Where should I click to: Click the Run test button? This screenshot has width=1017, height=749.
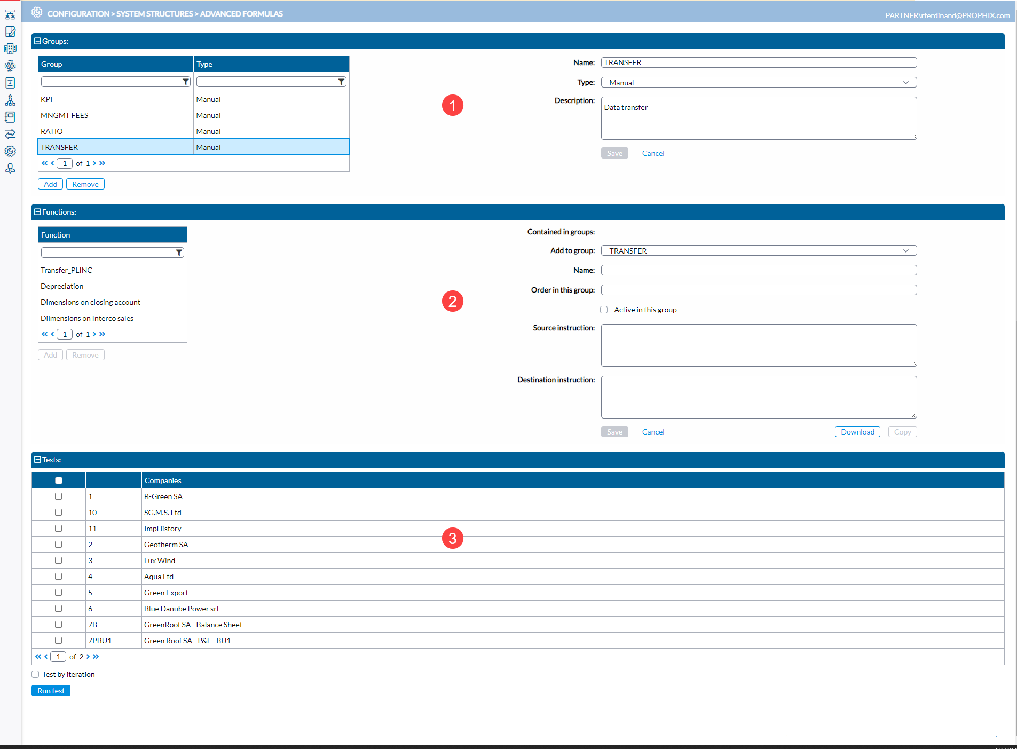click(51, 691)
